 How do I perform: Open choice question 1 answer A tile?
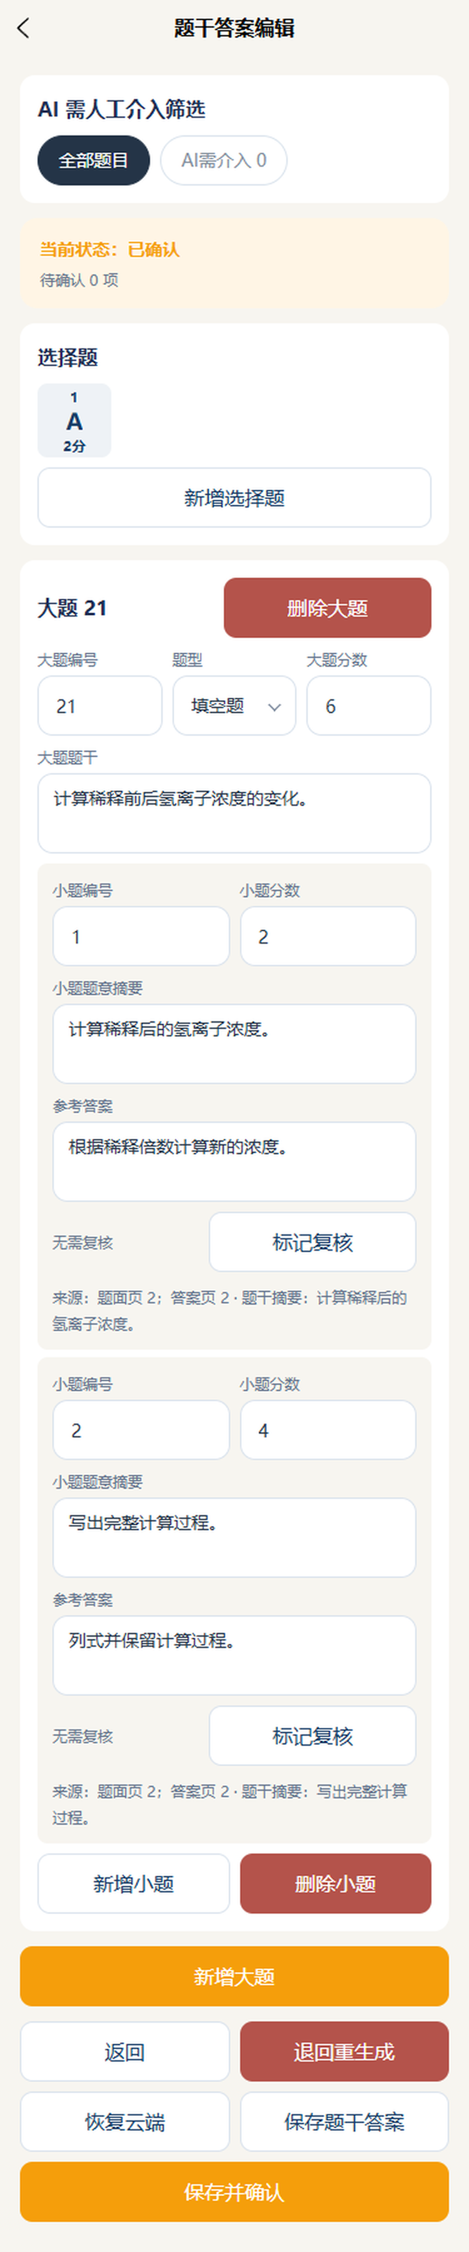coord(74,420)
